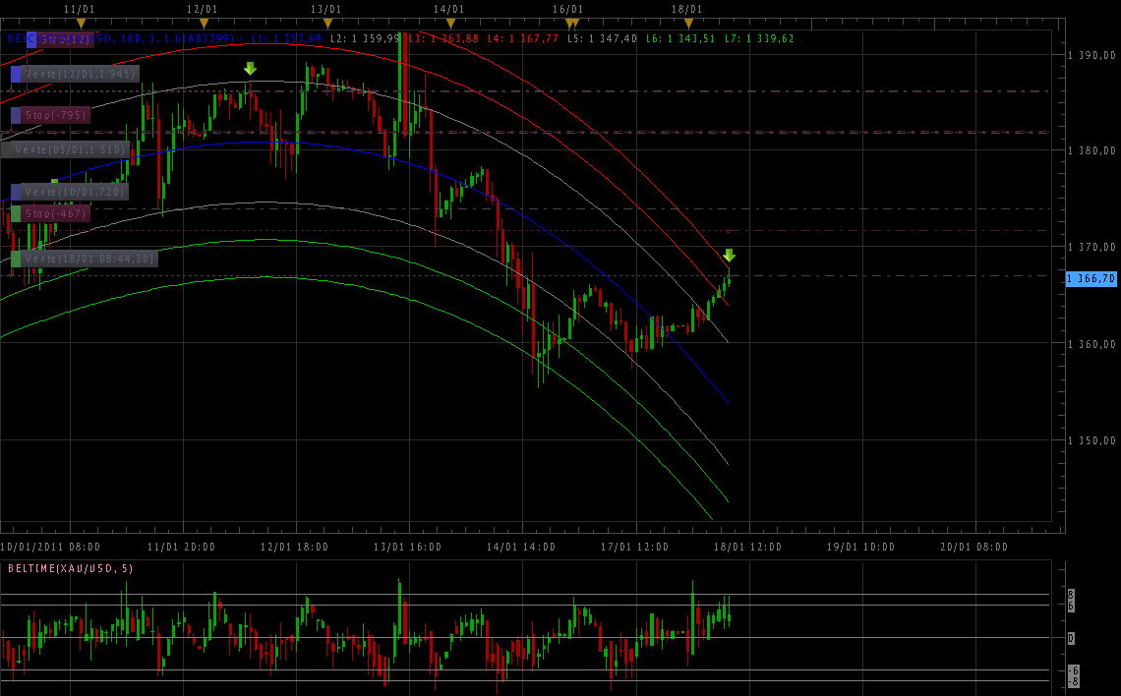1121x696 pixels.
Task: Click the 14/01 orange day marker
Action: coord(450,23)
